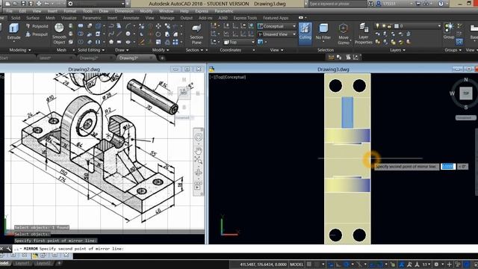Expand the layer list dropdown
Screen dimensions: 478x269
(408, 26)
